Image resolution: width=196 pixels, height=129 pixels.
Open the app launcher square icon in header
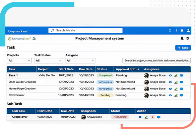170,30
